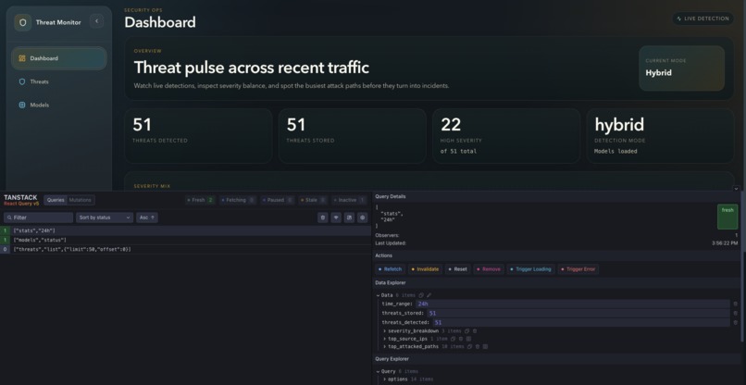Copy severity_breakdown with its copy icon
Image resolution: width=746 pixels, height=385 pixels.
click(x=466, y=331)
